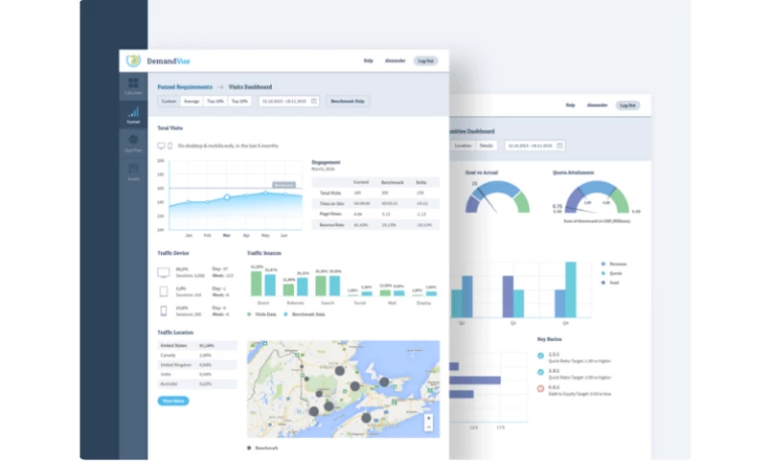Open the Calculate sidebar icon
This screenshot has height=462, width=771.
coord(133,83)
